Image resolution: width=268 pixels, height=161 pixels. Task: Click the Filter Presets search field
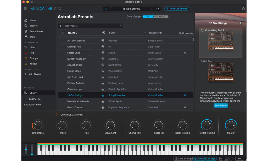pos(90,26)
